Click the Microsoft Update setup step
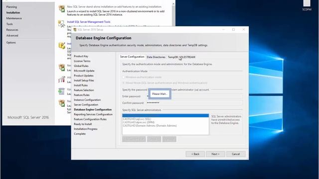 84,71
